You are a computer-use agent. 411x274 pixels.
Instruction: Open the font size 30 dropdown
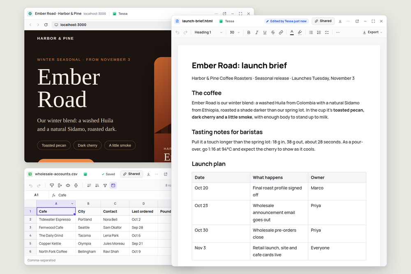pyautogui.click(x=235, y=32)
